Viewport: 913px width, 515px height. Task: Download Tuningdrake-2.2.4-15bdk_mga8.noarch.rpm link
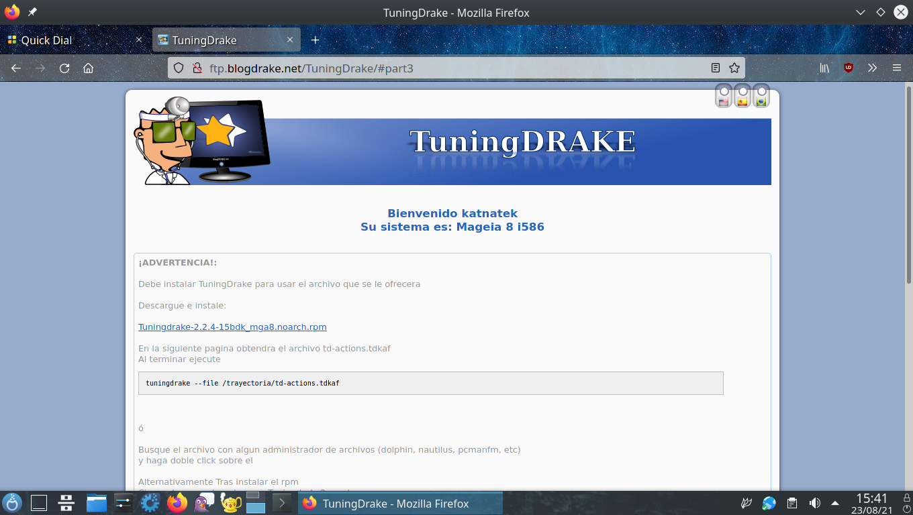point(232,327)
